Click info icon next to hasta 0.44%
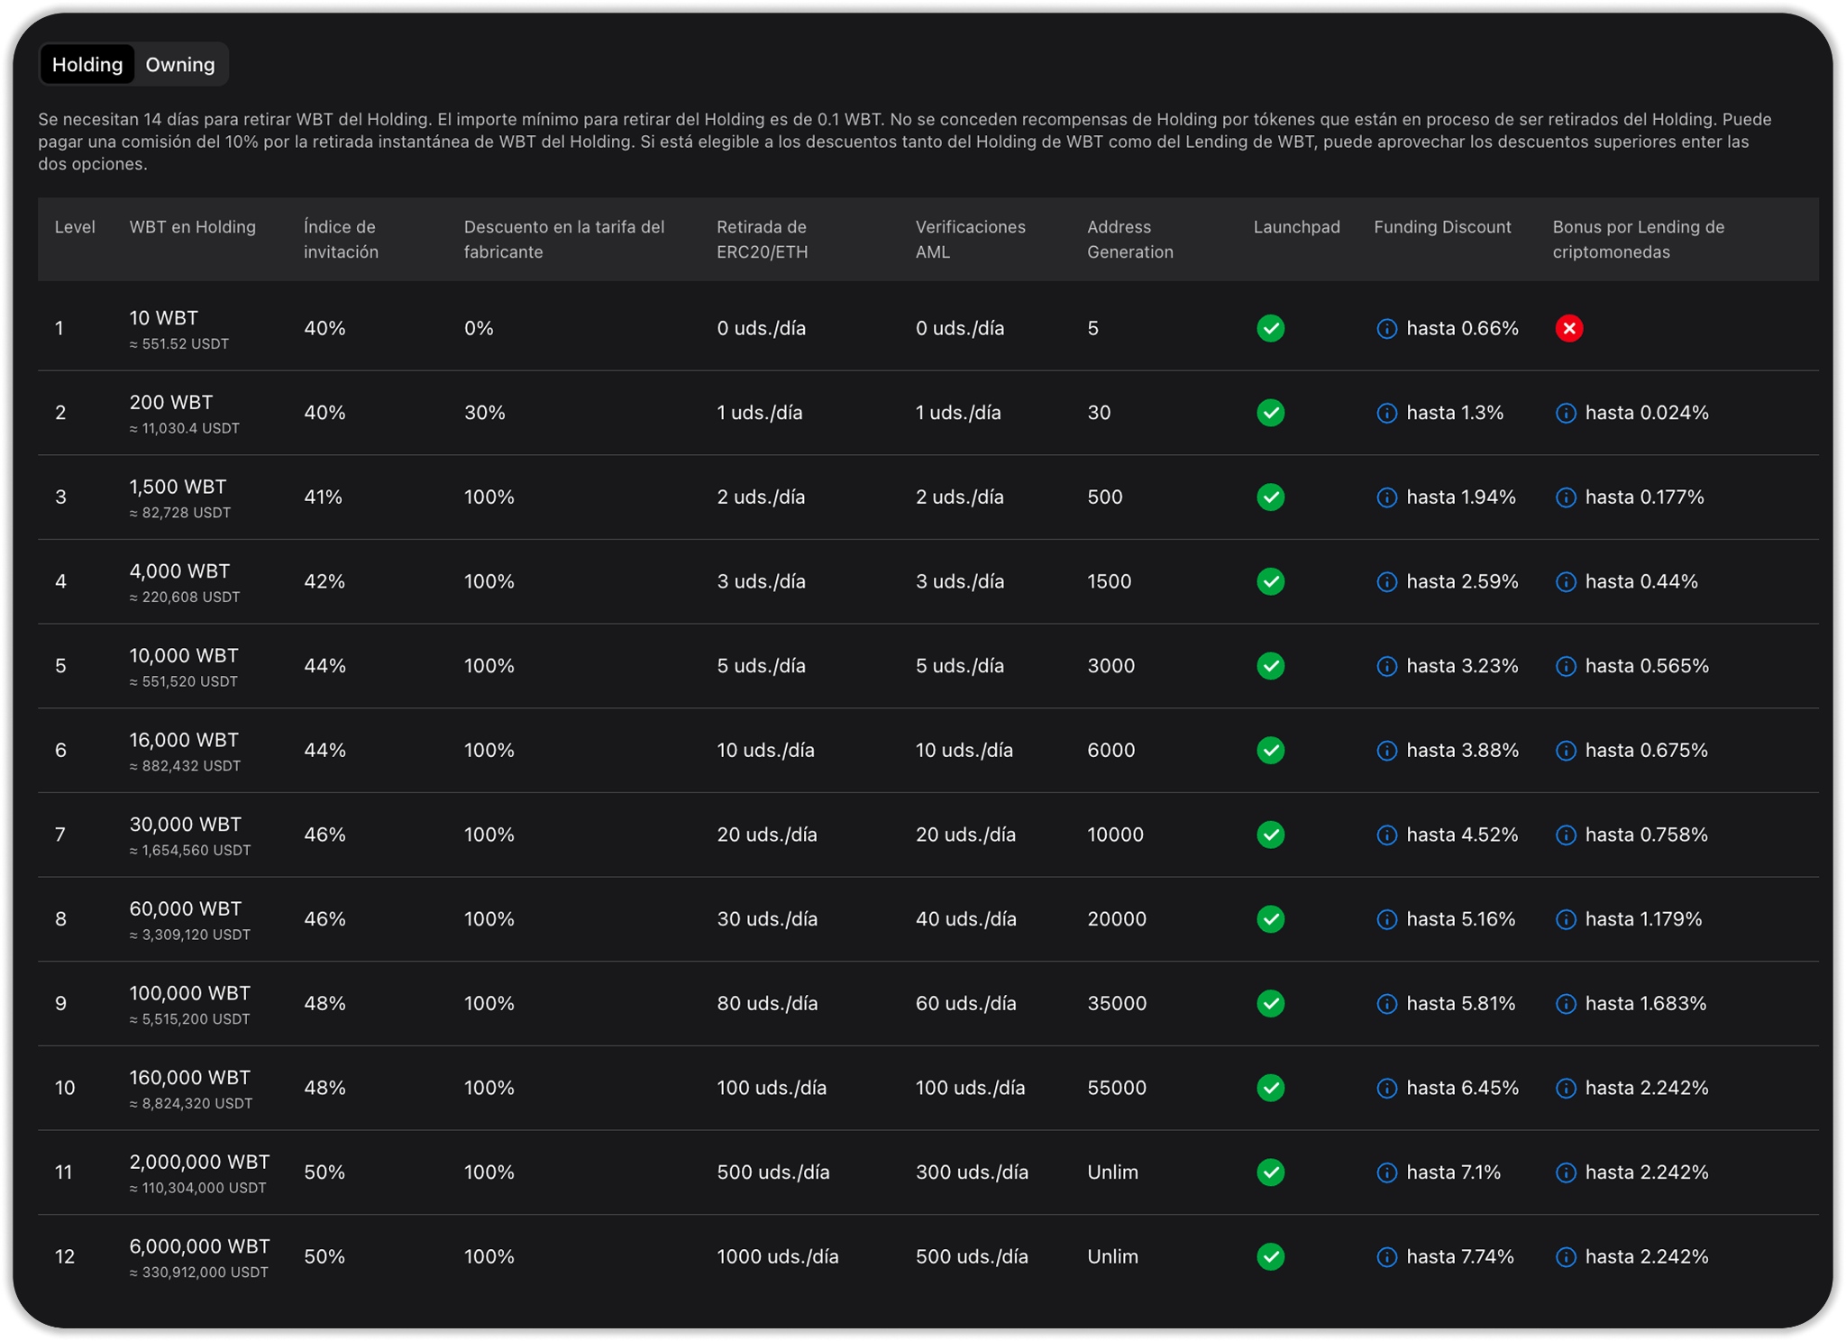The image size is (1846, 1341). (1566, 582)
